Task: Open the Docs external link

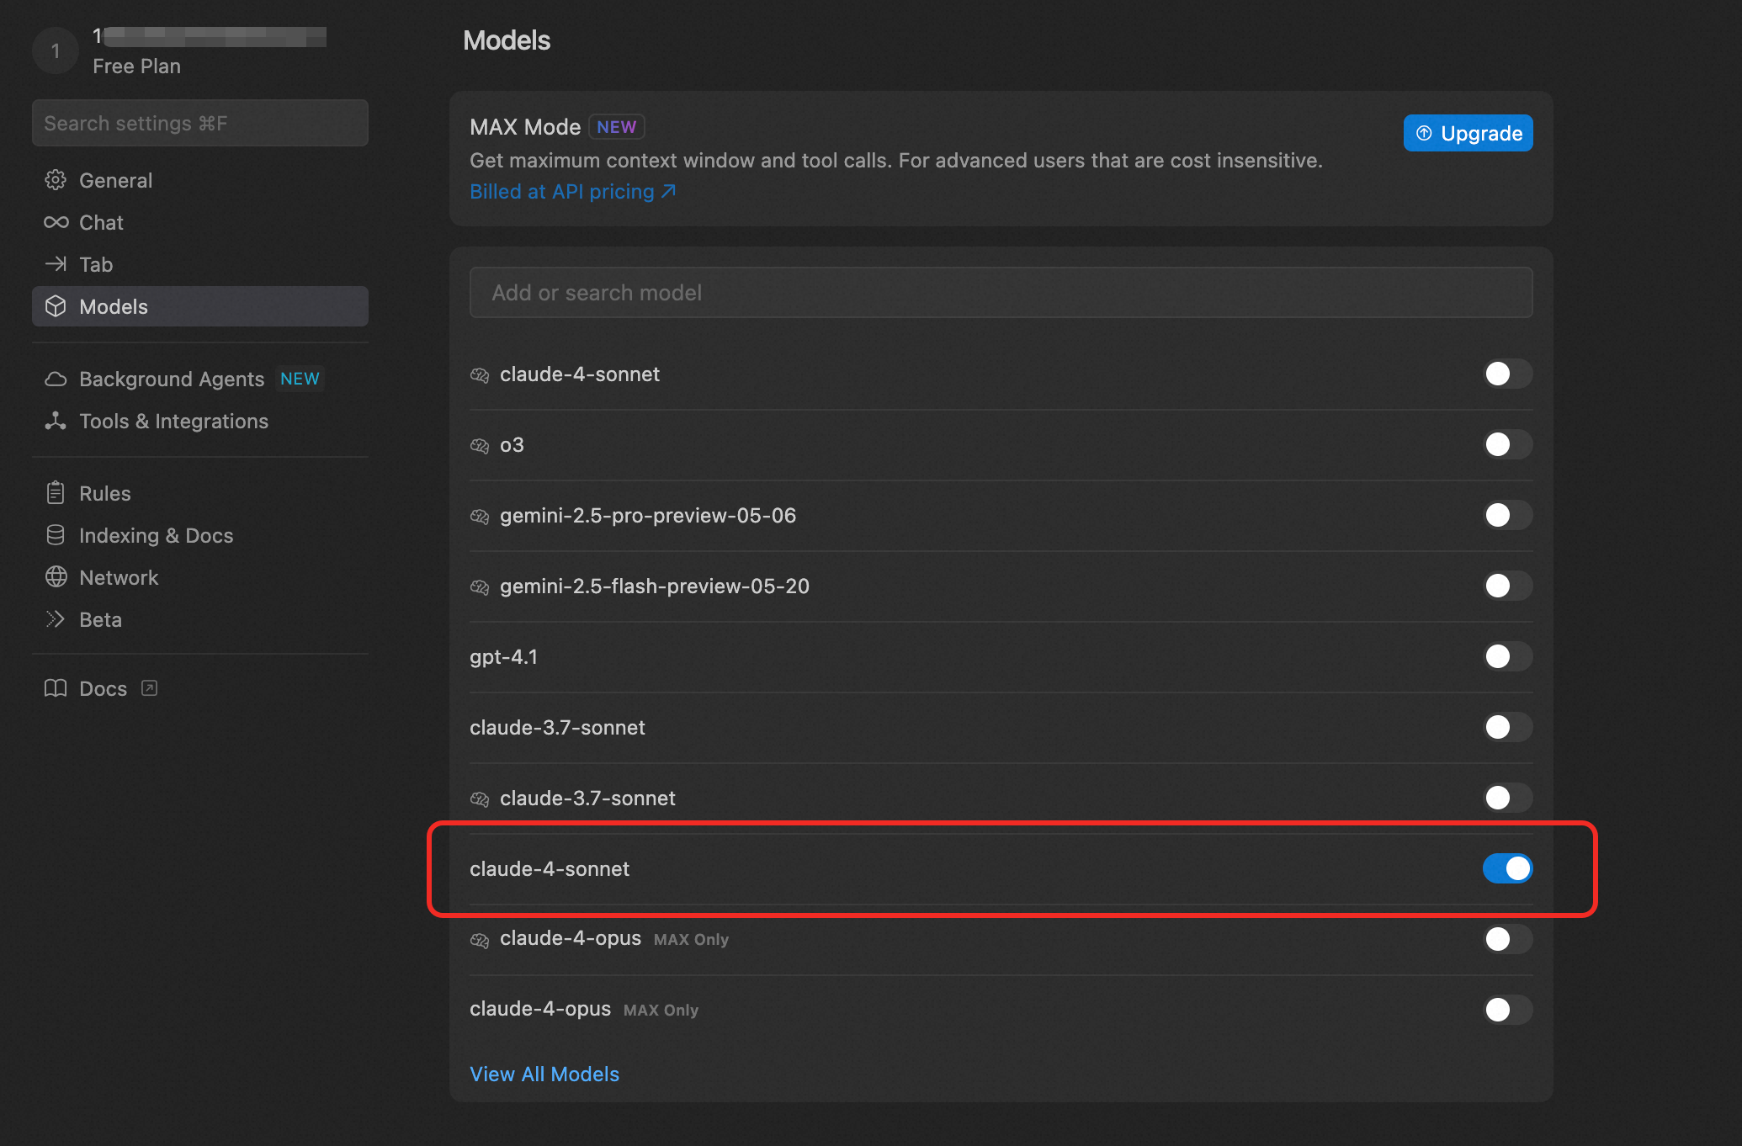Action: click(102, 688)
